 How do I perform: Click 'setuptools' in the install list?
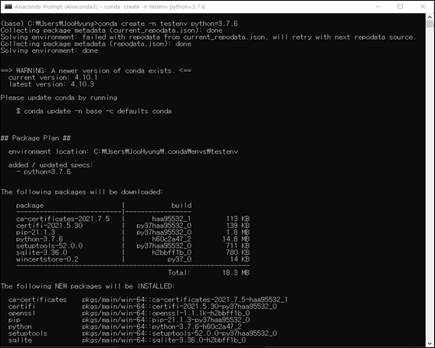28,333
